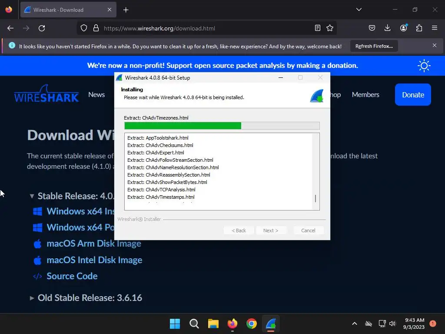Image resolution: width=445 pixels, height=334 pixels.
Task: Bookmark this page with the star icon
Action: tap(330, 28)
